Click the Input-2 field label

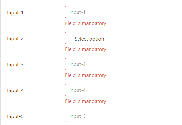[15, 39]
